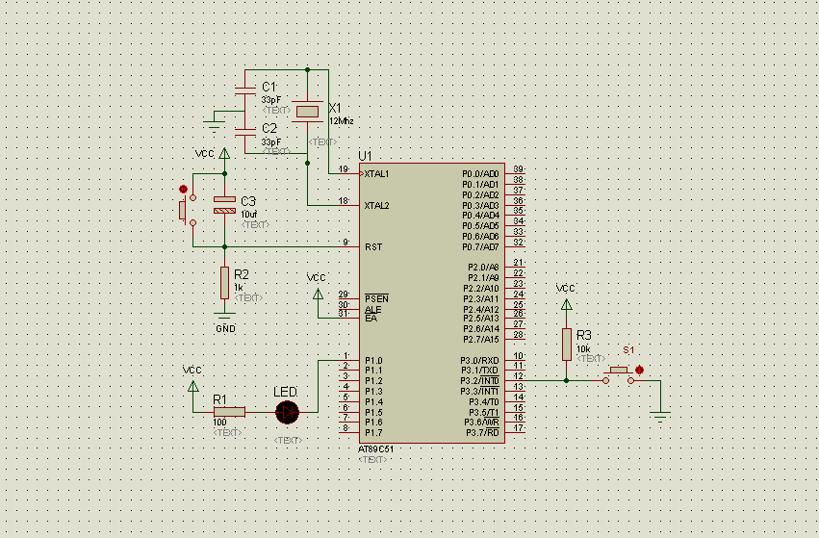This screenshot has width=819, height=538.
Task: Click the XTAL2 pin label
Action: pyautogui.click(x=376, y=205)
